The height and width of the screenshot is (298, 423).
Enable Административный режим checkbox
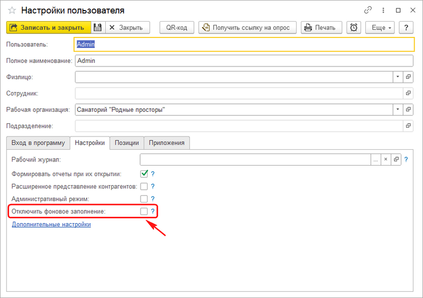tap(144, 199)
